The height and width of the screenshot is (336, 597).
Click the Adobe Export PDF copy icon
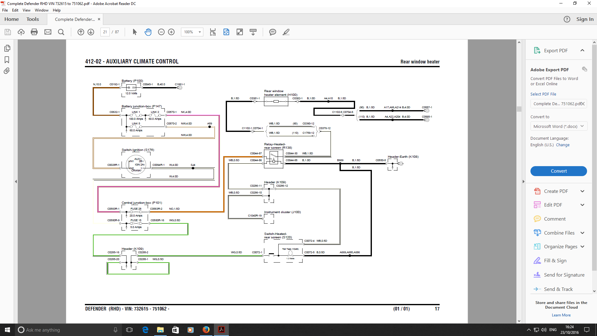[x=585, y=69]
